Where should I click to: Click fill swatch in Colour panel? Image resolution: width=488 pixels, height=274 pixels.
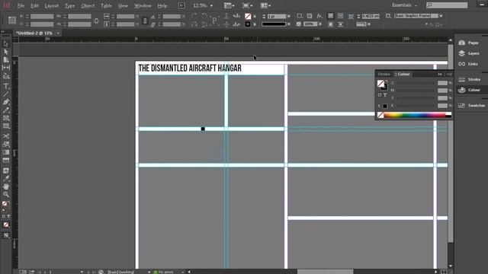point(380,83)
